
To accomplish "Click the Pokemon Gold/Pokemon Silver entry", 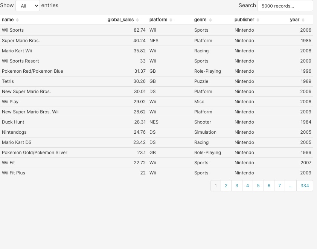I will pyautogui.click(x=35, y=153).
